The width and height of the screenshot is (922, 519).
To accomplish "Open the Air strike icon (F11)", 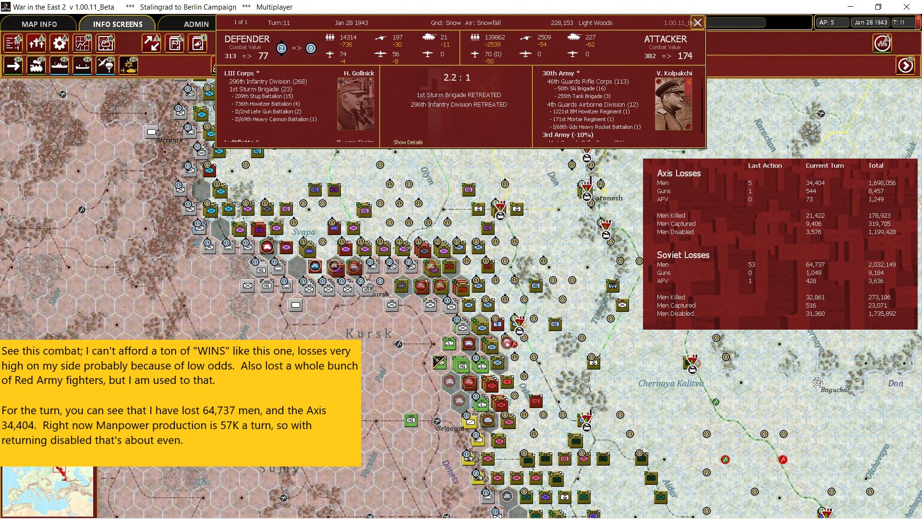I will coord(127,66).
